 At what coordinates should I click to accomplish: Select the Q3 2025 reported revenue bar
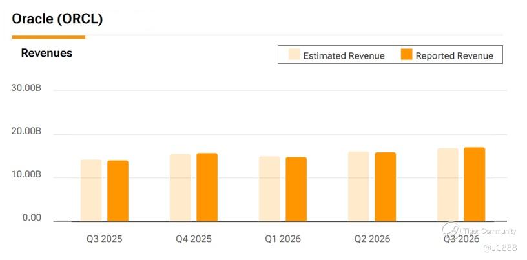pyautogui.click(x=118, y=191)
